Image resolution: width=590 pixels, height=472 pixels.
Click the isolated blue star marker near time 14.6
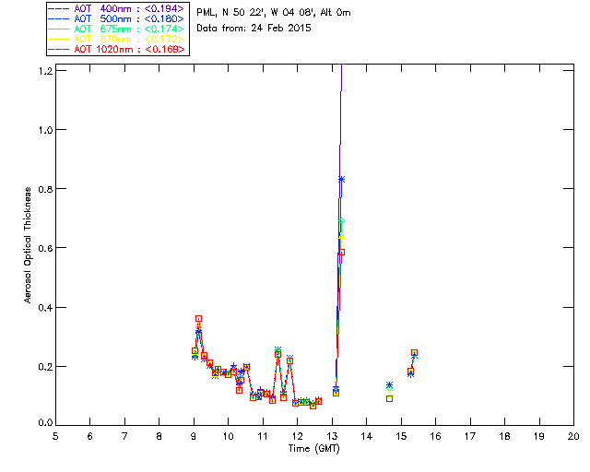[x=389, y=384]
